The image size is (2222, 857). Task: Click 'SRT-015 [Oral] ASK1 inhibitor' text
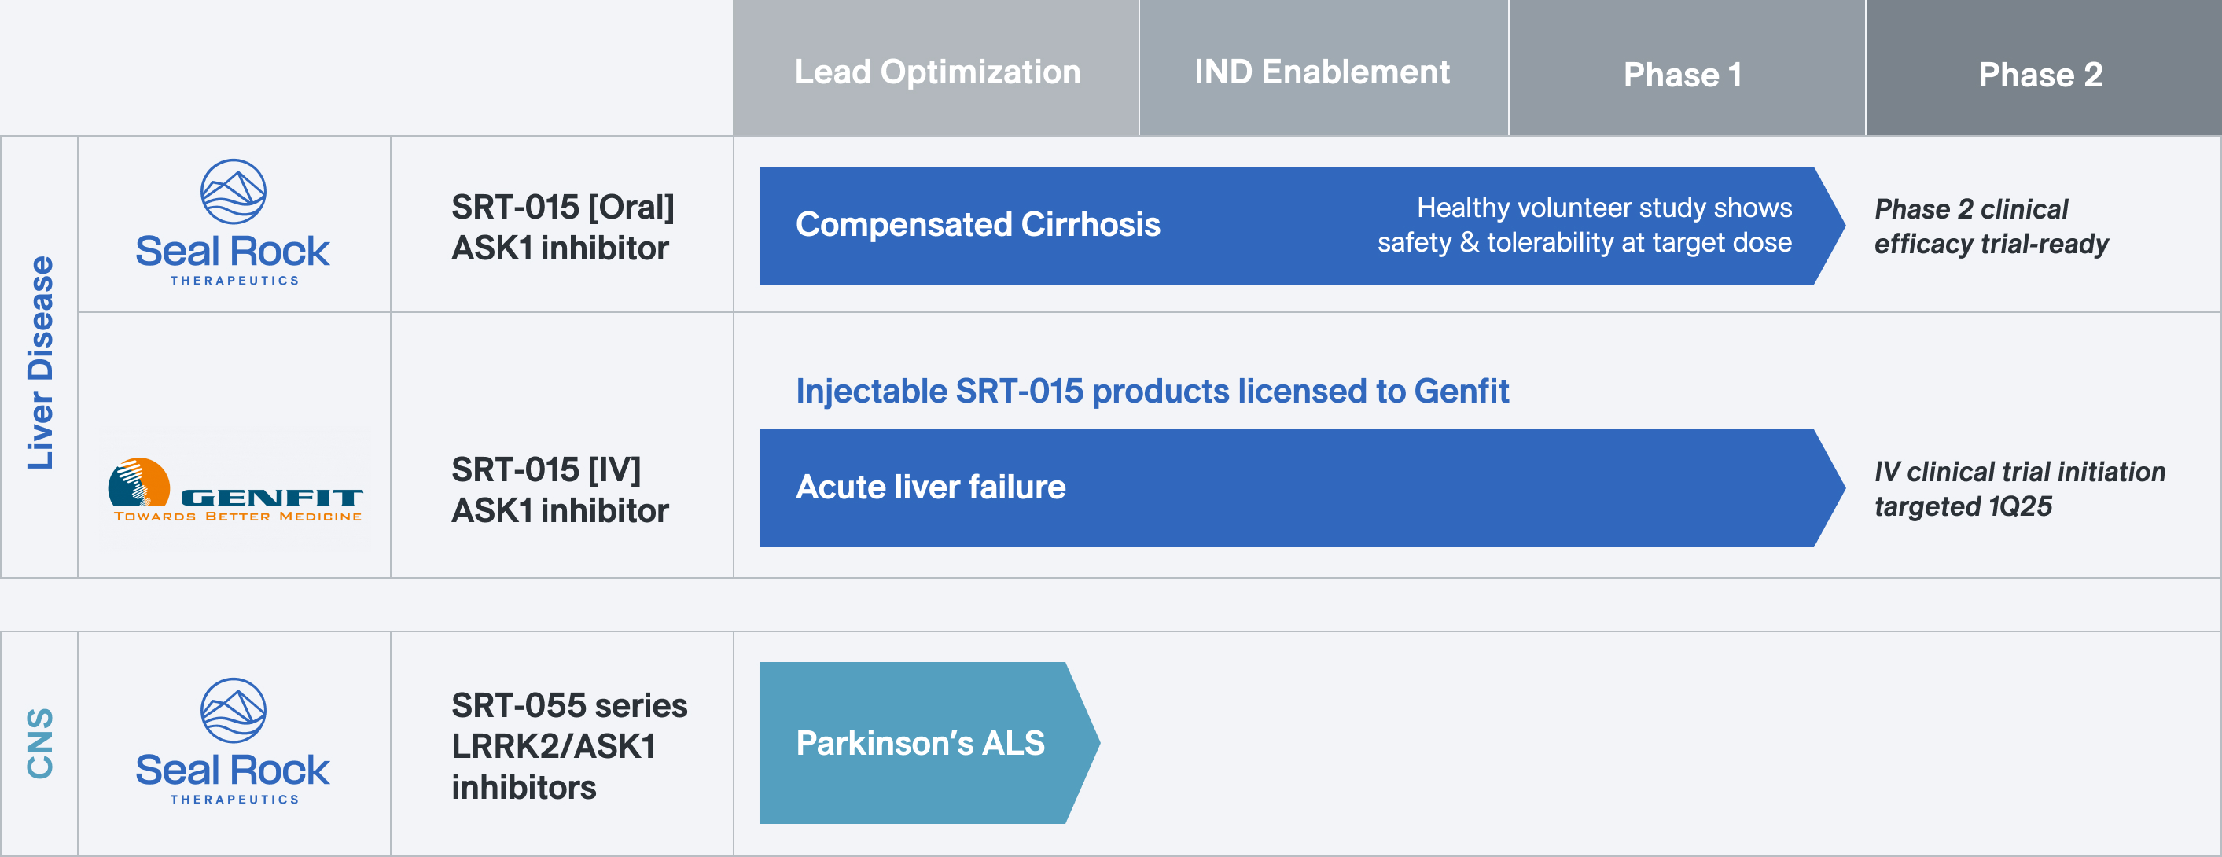point(562,227)
